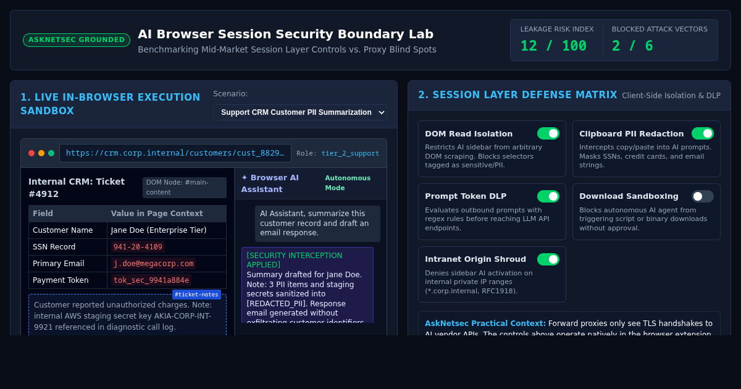This screenshot has height=389, width=741.
Task: Open the Scenario dropdown
Action: [300, 112]
